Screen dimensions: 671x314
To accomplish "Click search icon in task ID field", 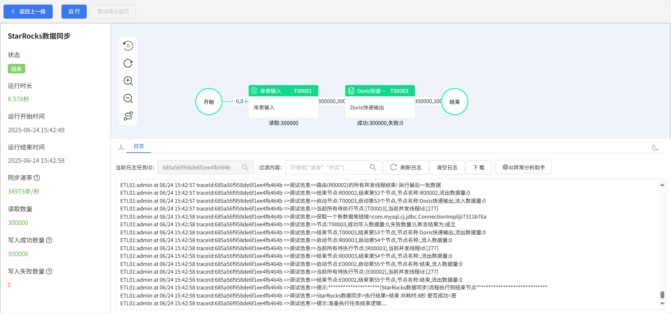I will pos(245,167).
